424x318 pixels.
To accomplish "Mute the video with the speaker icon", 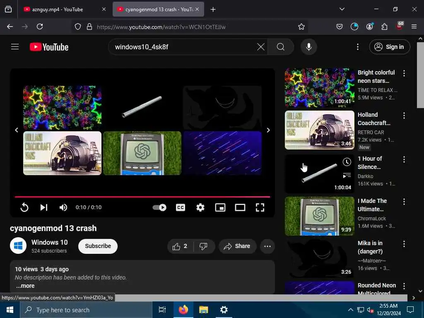I will (x=63, y=207).
